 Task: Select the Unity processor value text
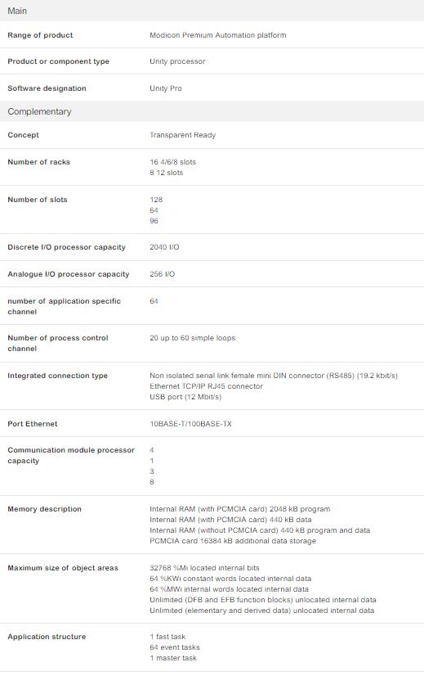pyautogui.click(x=177, y=61)
